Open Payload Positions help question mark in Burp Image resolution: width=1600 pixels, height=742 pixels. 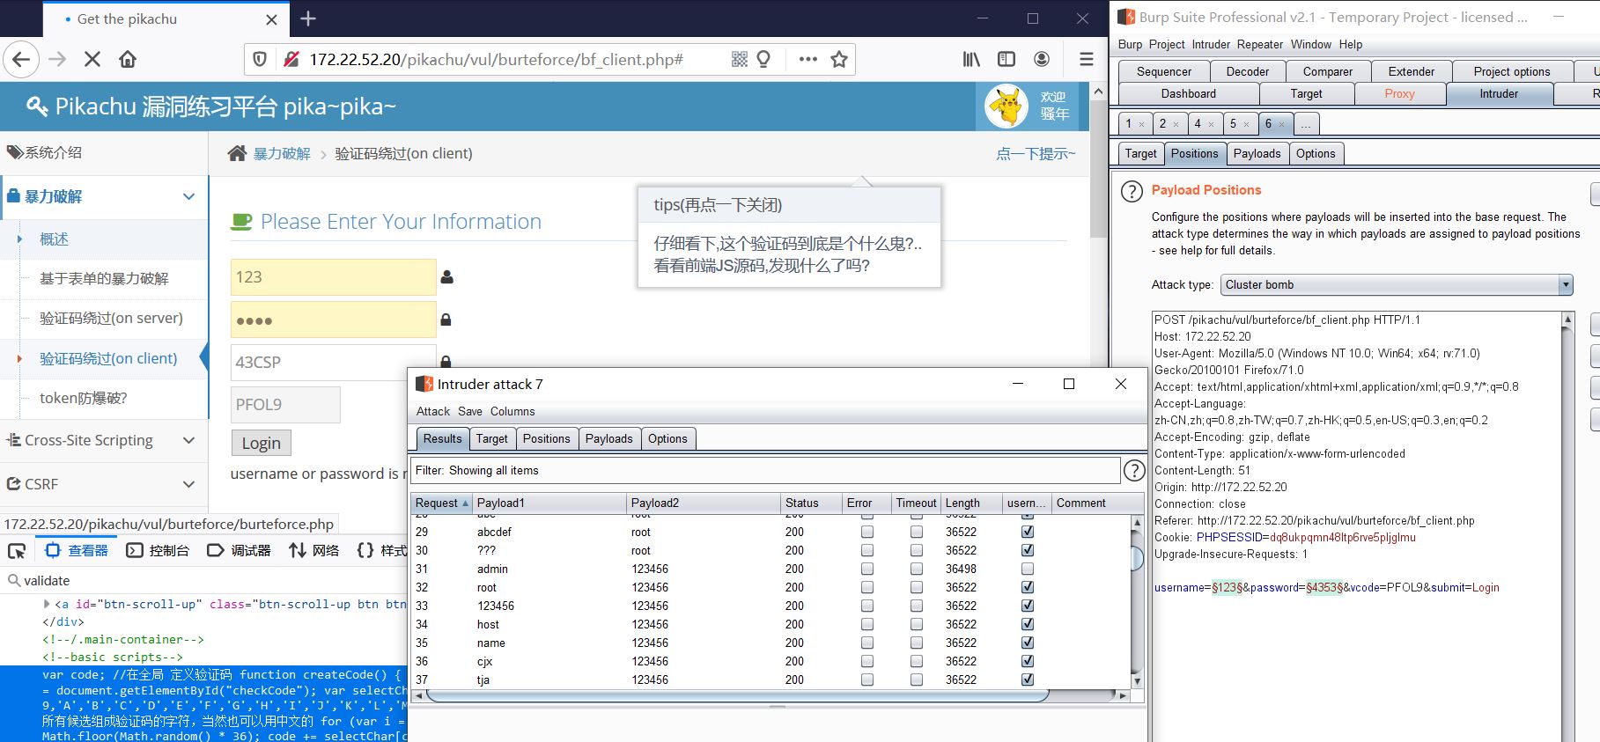pos(1132,191)
